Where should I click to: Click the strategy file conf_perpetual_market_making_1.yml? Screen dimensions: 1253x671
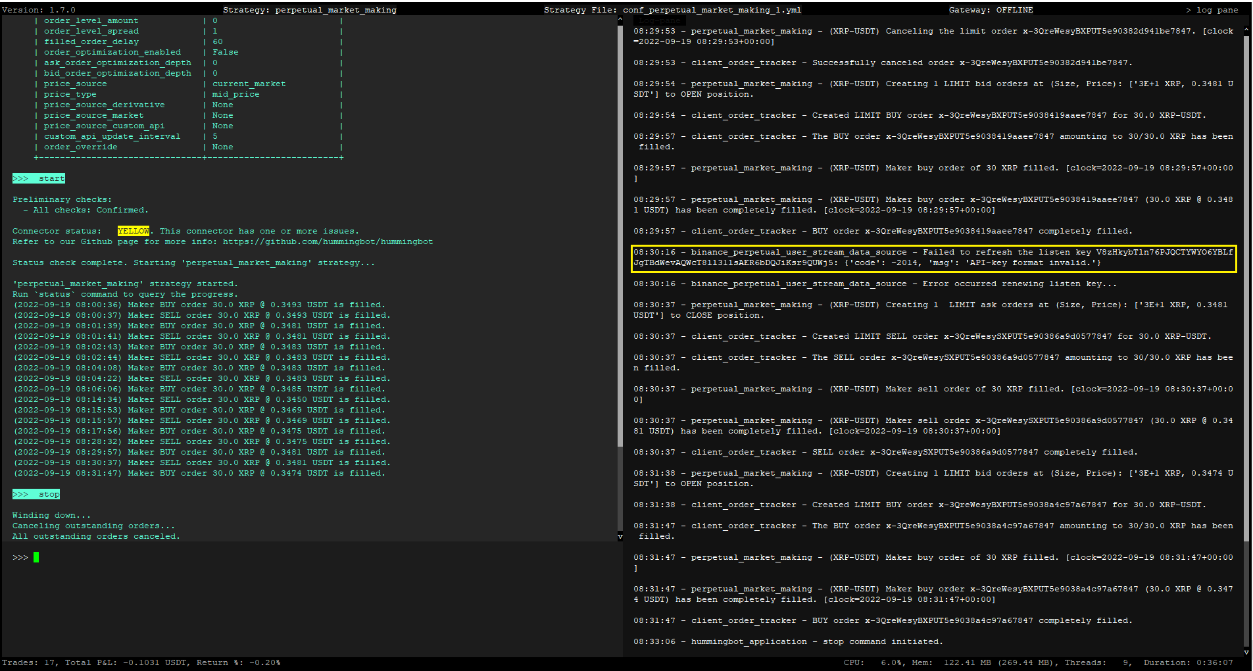tap(715, 9)
